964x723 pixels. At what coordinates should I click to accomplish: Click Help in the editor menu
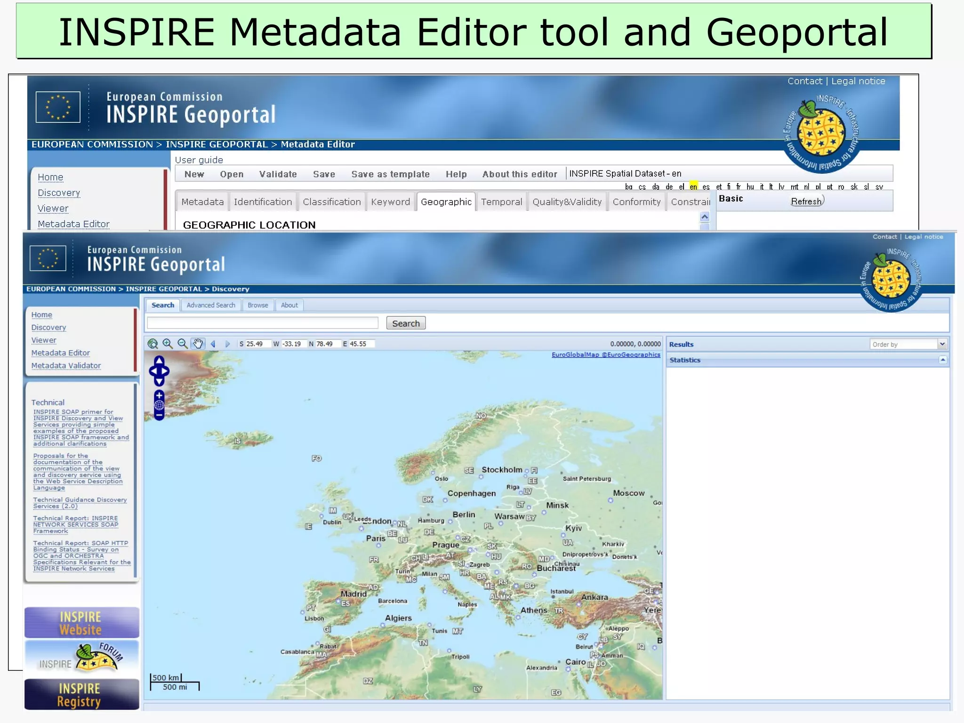(456, 174)
